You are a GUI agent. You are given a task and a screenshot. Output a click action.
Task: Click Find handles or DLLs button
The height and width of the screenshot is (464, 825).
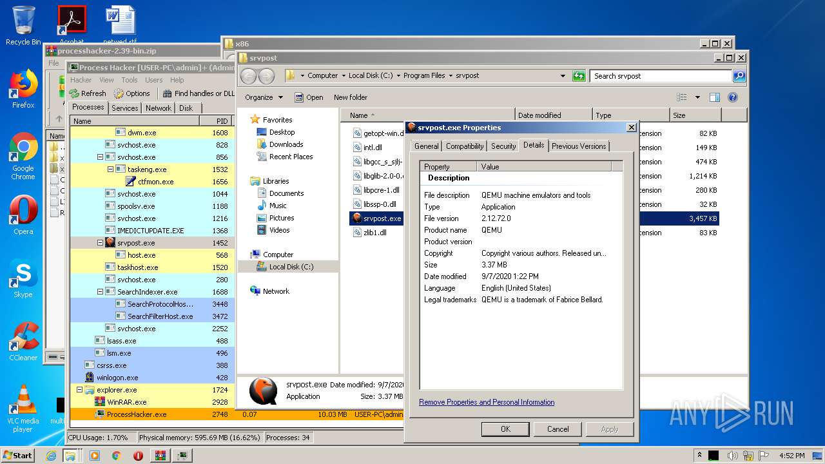[x=199, y=93]
